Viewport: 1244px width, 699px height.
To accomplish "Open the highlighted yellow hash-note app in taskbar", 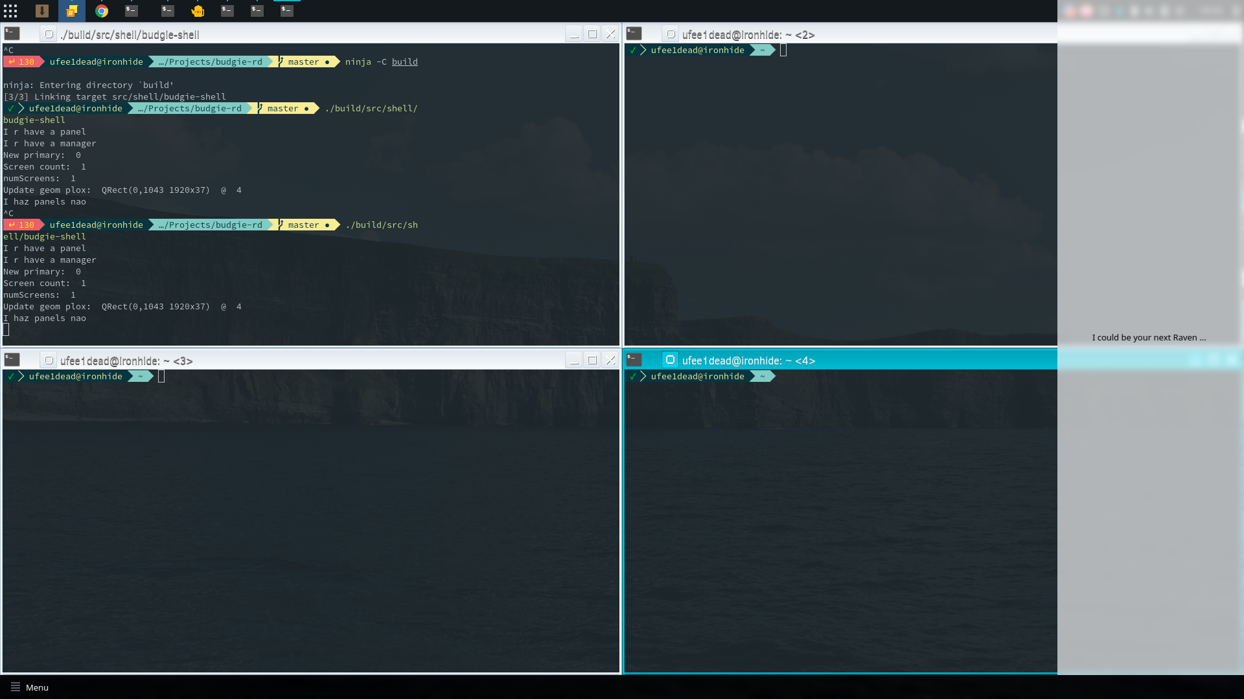I will [x=72, y=11].
